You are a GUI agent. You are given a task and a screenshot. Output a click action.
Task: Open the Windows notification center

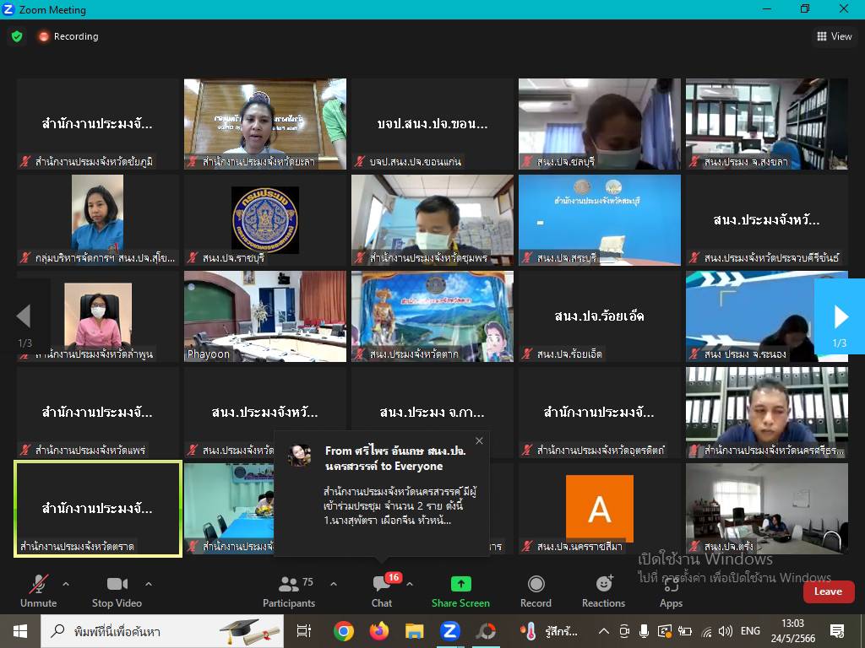point(837,631)
